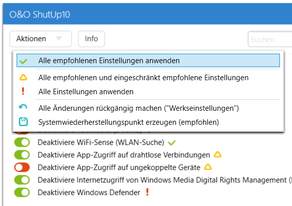292x206 pixels.
Task: Toggle Deaktiviere Windows Defender switch
Action: point(22,192)
